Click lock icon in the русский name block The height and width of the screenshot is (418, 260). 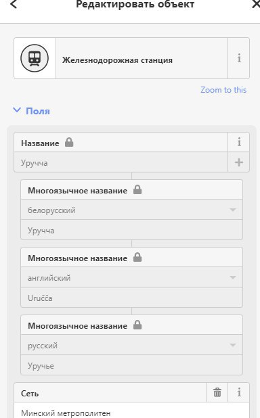tap(137, 325)
